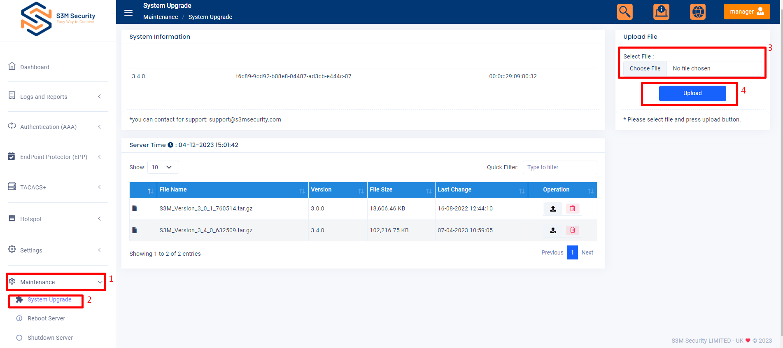The width and height of the screenshot is (783, 348).
Task: Delete the S3M_Version_3_0_1_760514.tar.gz file
Action: (572, 208)
